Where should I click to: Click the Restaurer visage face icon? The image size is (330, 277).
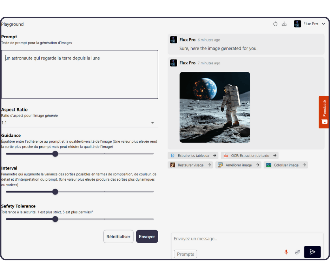point(173,165)
